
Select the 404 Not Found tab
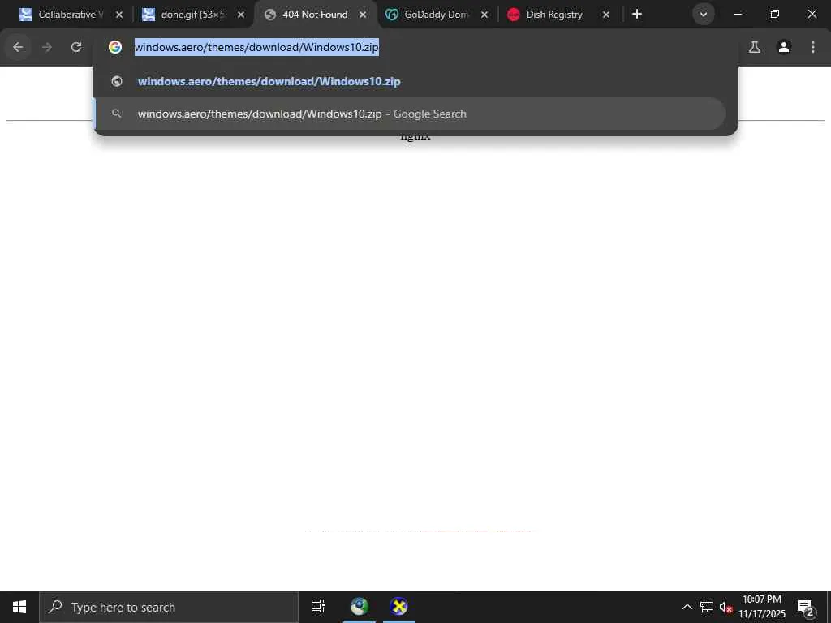pyautogui.click(x=315, y=15)
